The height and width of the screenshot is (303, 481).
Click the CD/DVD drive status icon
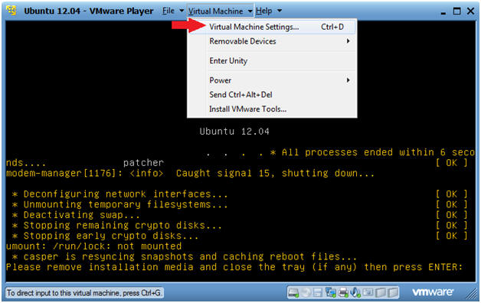306,292
